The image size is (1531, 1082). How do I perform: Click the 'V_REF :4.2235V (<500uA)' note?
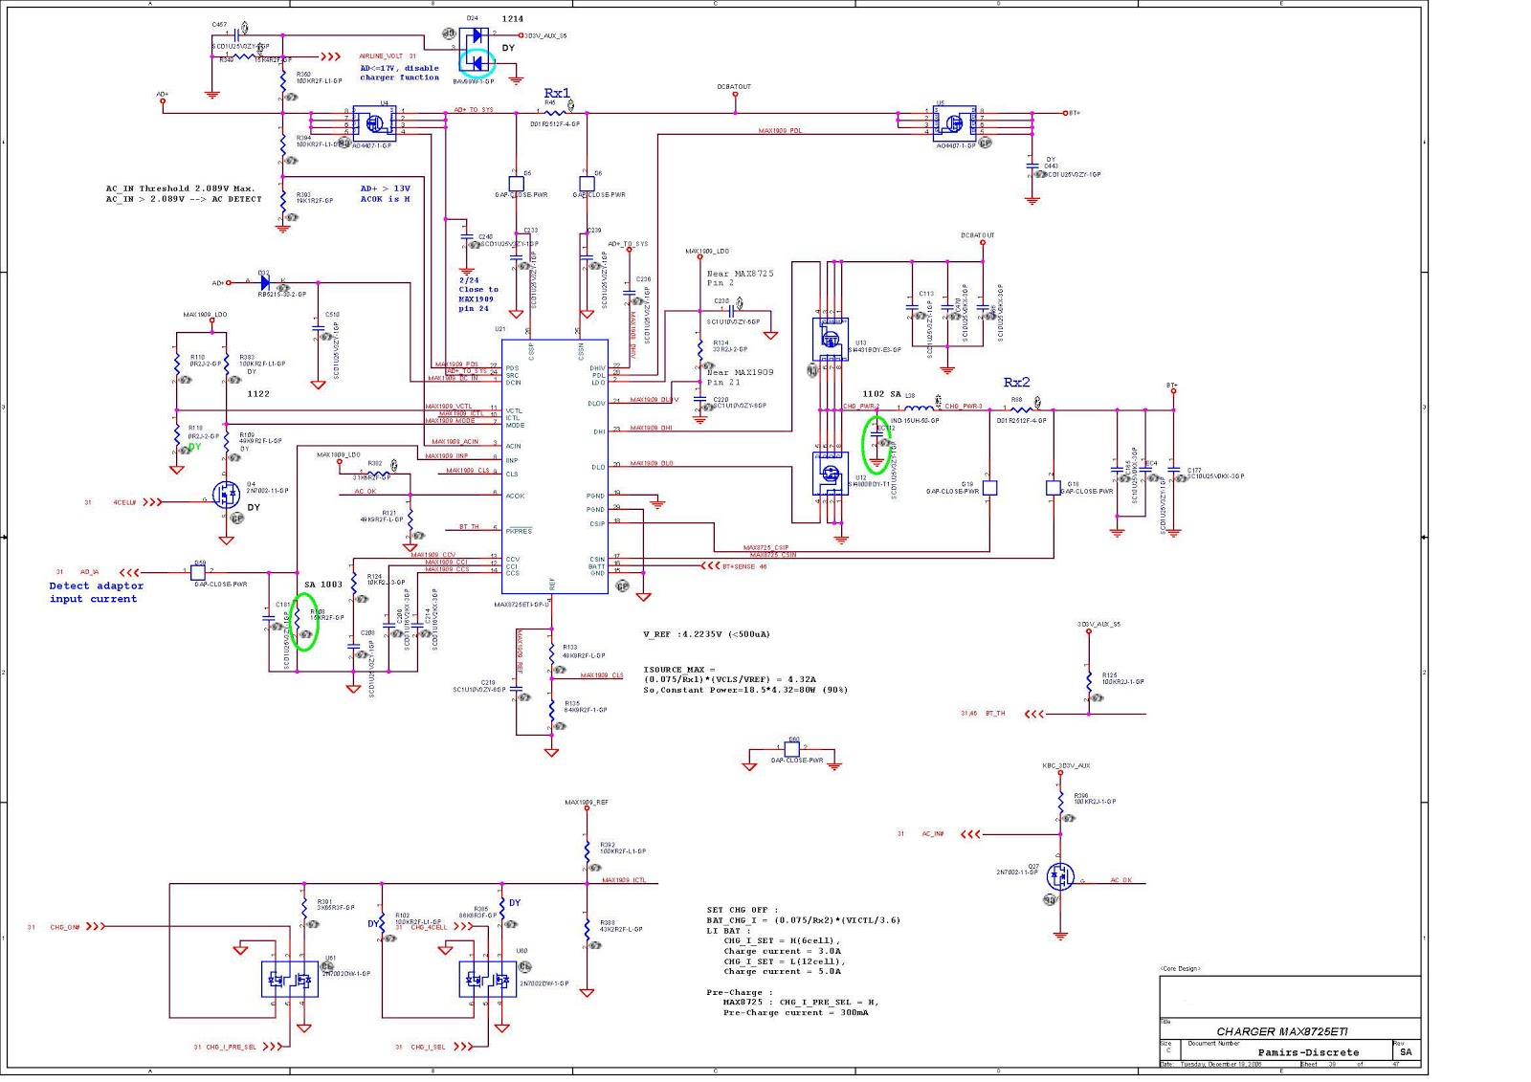click(707, 634)
